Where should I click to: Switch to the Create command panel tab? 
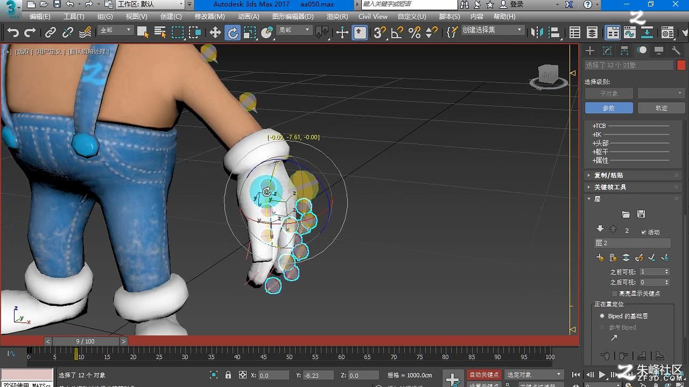tap(590, 51)
